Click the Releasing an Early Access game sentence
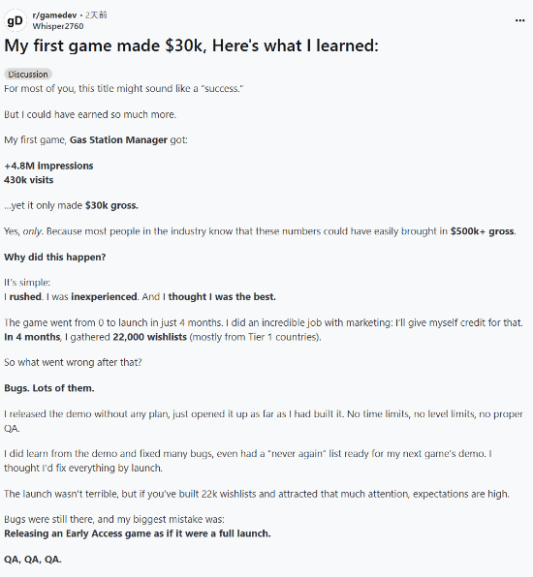 [x=138, y=534]
